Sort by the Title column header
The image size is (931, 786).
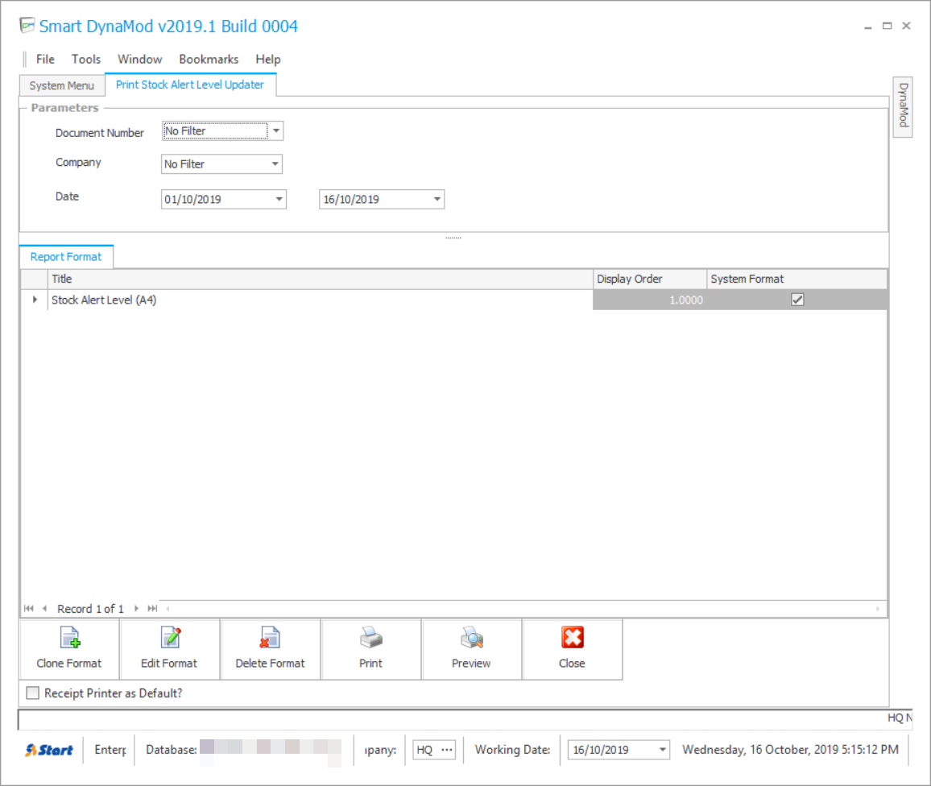pos(321,279)
